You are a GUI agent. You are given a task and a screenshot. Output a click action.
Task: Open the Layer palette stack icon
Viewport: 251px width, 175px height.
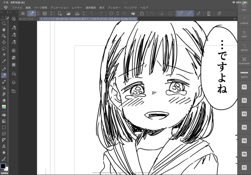point(14,83)
